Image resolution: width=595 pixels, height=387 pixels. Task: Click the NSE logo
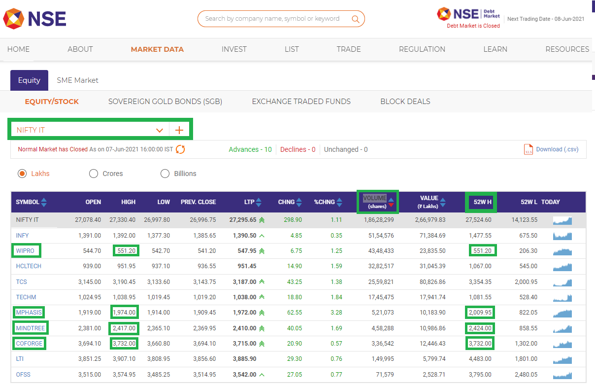(34, 19)
